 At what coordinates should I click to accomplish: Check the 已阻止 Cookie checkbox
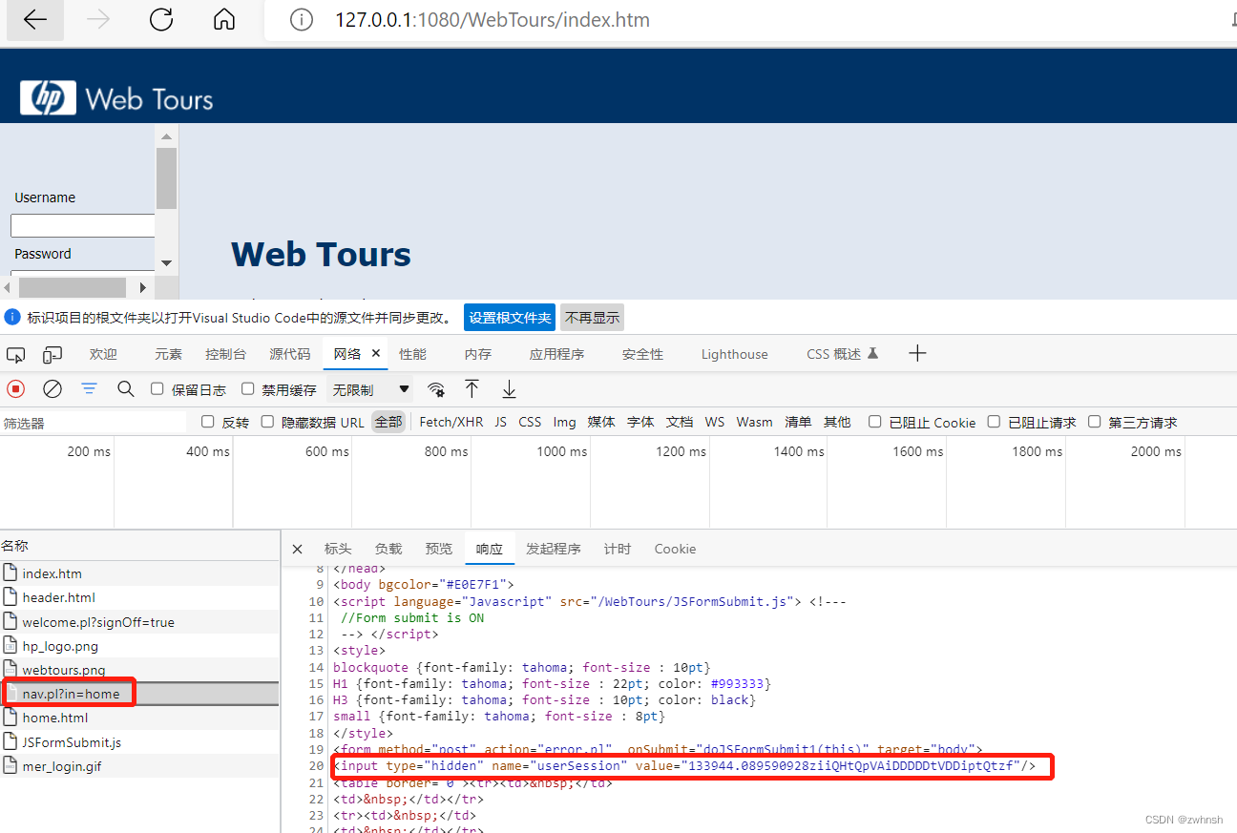tap(874, 421)
